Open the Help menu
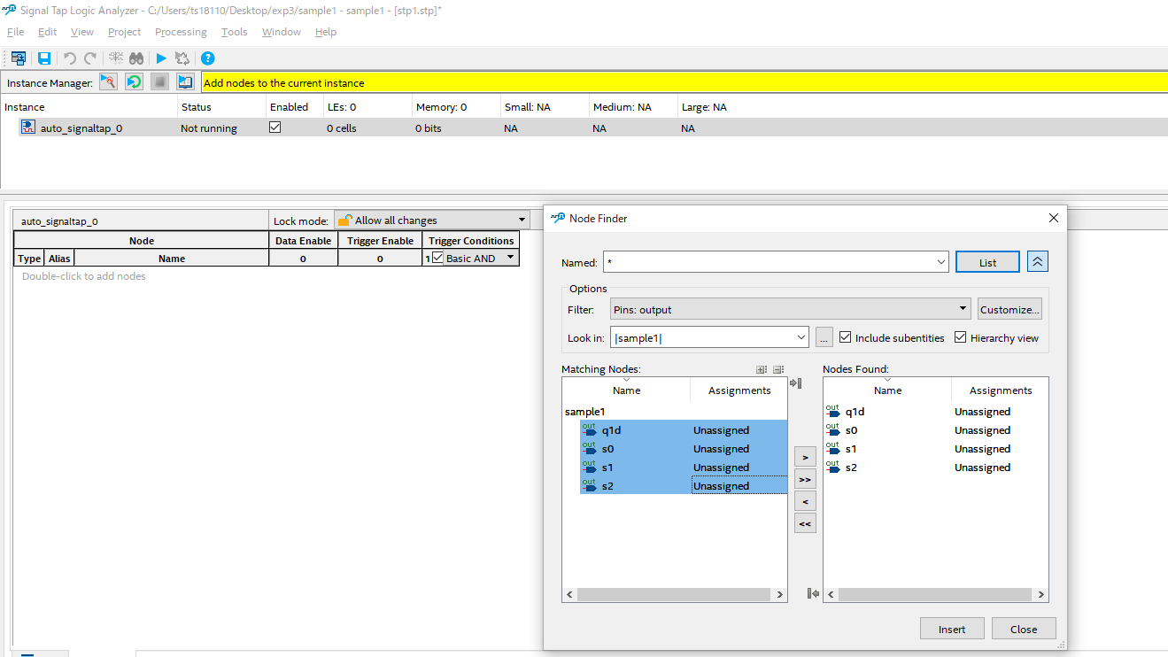1168x657 pixels. [x=326, y=32]
